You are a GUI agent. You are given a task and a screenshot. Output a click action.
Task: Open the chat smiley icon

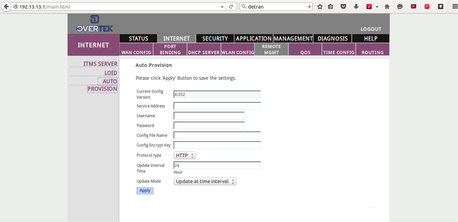pyautogui.click(x=400, y=6)
